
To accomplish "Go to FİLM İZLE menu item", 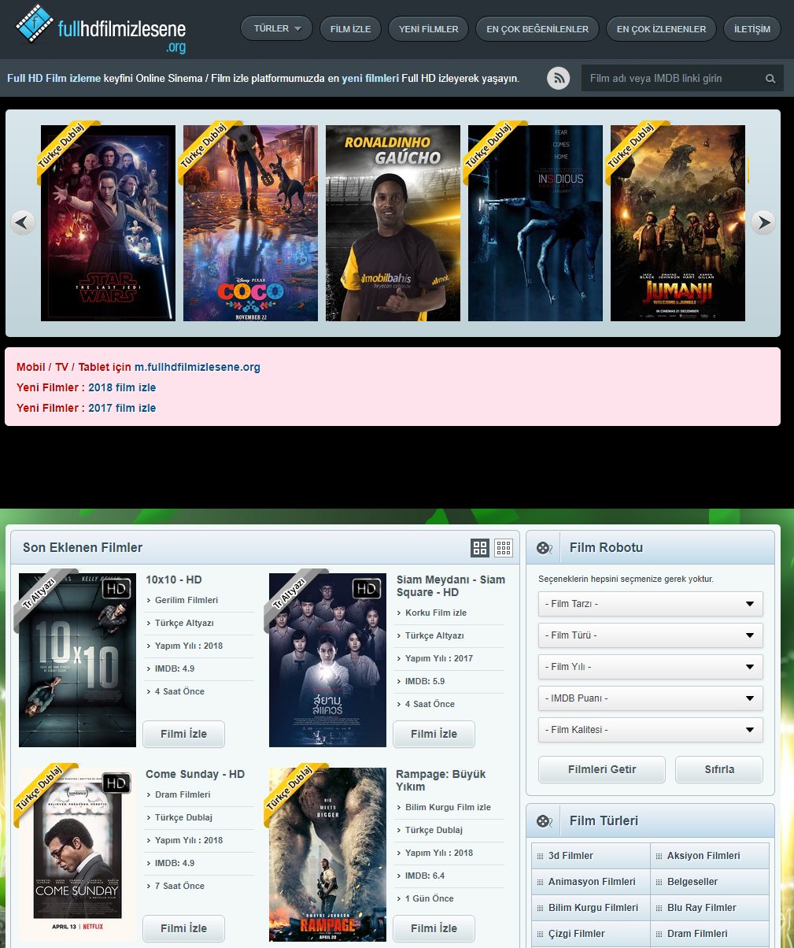I will (x=350, y=29).
